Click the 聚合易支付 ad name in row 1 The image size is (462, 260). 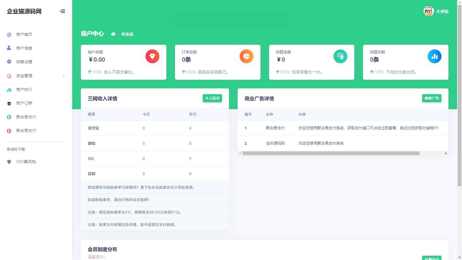coord(275,128)
